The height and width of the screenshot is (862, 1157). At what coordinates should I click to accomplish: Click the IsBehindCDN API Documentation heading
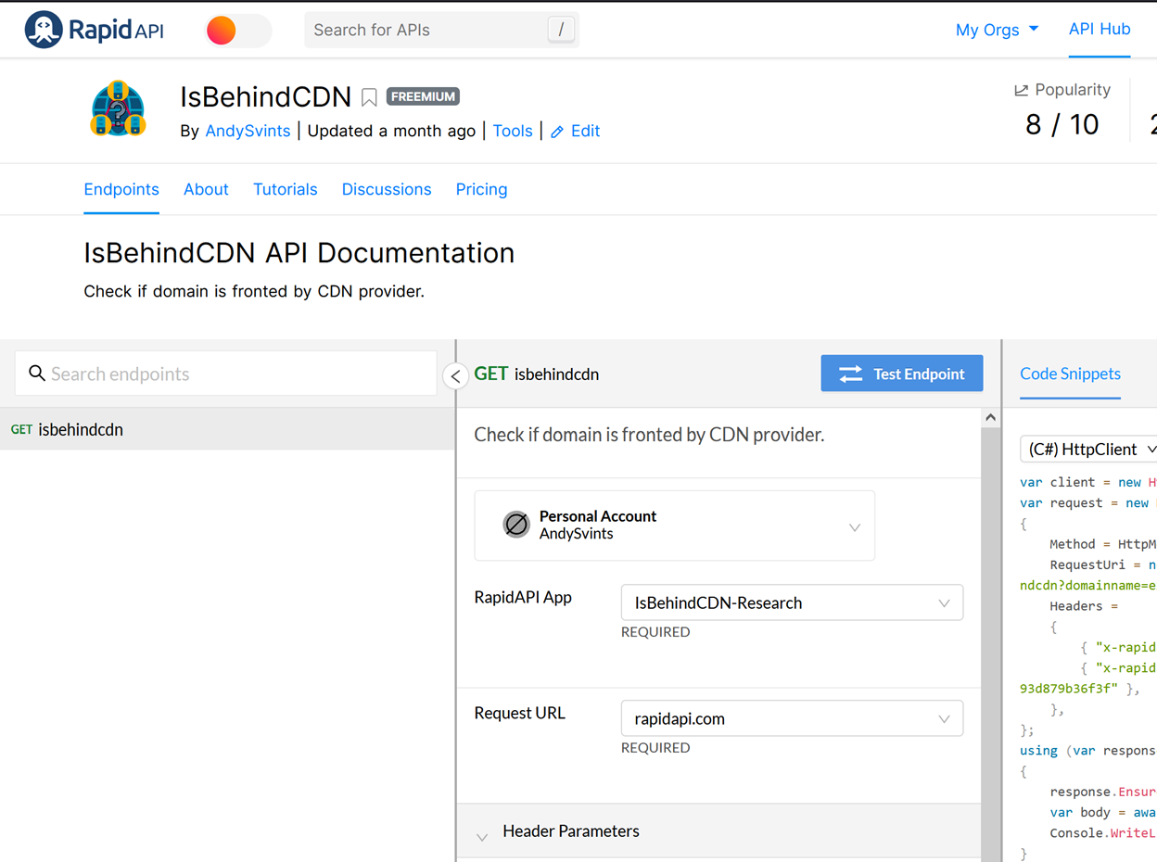[x=299, y=253]
